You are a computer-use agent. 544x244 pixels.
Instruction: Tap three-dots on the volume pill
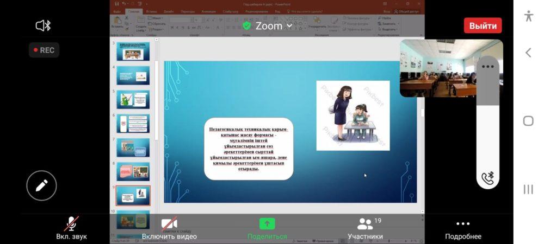488,67
